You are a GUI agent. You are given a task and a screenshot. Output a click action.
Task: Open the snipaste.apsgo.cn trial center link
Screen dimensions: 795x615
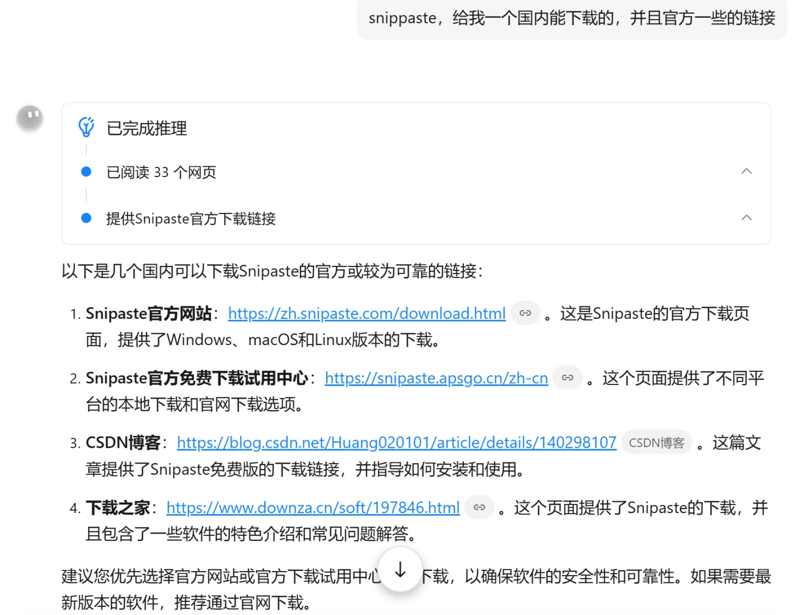click(x=436, y=378)
